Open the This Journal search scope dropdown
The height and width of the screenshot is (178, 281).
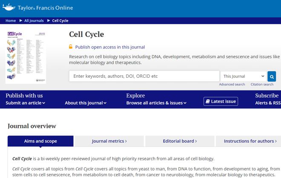coord(244,76)
